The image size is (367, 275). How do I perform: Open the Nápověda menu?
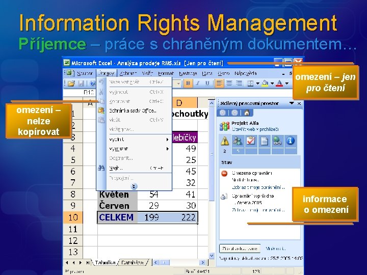pos(246,73)
